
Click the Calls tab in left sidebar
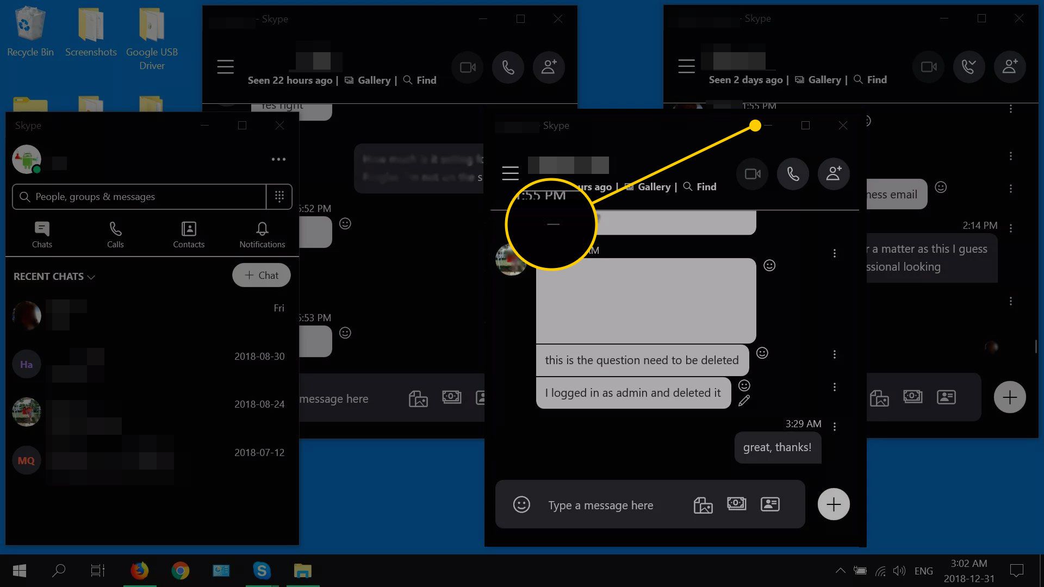click(x=115, y=234)
